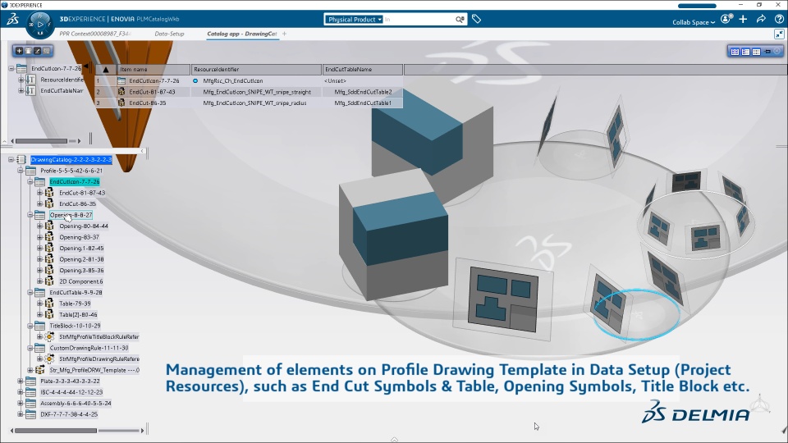
Task: Click the DrawingCatalog tree root icon
Action: 21,159
